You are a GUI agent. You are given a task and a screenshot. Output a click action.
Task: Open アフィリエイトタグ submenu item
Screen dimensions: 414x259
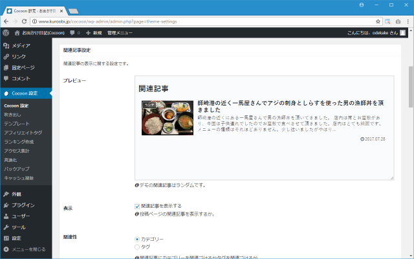(x=23, y=133)
